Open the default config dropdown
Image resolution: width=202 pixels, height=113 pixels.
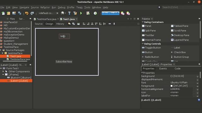(48, 13)
